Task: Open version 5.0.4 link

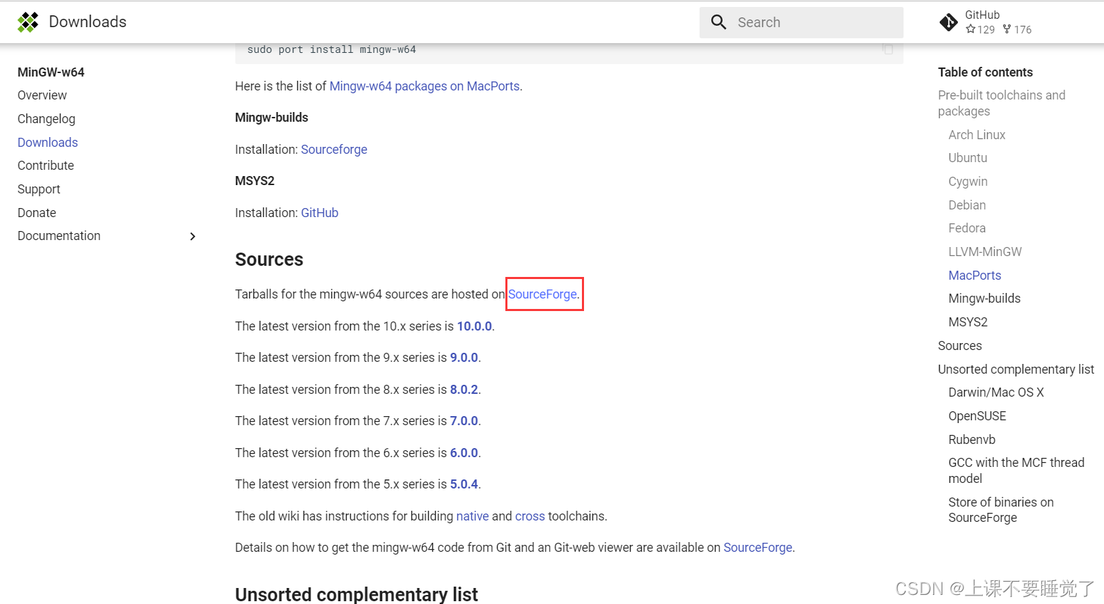Action: tap(464, 484)
